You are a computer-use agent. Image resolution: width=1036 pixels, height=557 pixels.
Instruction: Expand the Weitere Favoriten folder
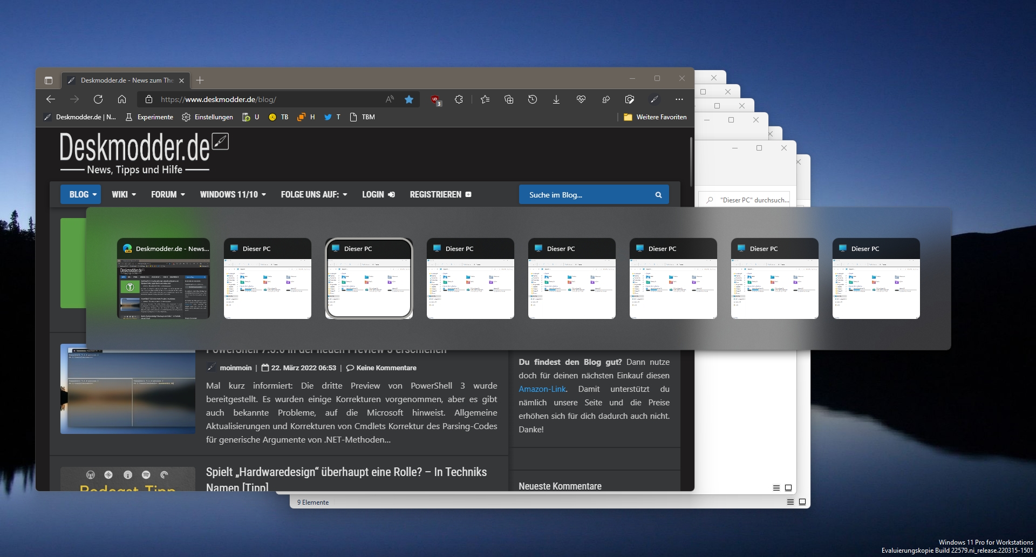tap(655, 117)
